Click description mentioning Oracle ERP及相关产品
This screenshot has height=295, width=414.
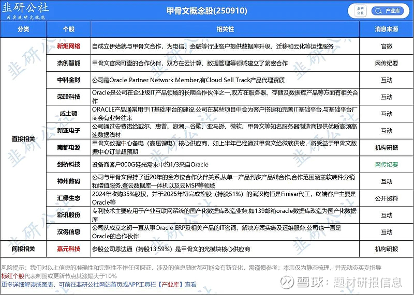click(216, 232)
